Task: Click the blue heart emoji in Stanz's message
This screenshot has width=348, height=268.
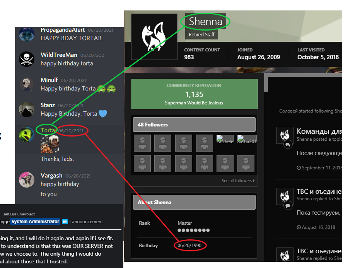Action: coord(103,113)
